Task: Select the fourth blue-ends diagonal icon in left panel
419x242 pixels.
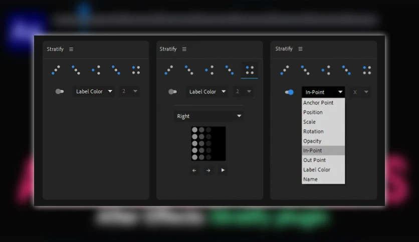Action: (x=116, y=70)
